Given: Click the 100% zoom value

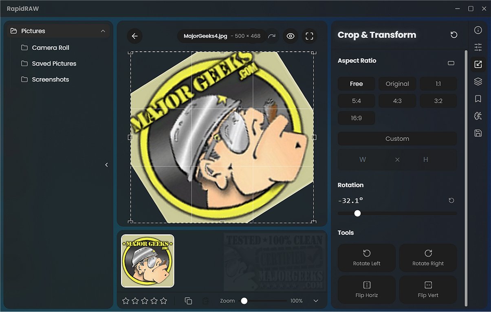Looking at the screenshot, I should (296, 301).
